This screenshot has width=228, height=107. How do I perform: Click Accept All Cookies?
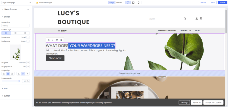tap(213, 103)
